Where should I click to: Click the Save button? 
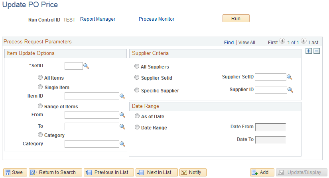click(15, 172)
